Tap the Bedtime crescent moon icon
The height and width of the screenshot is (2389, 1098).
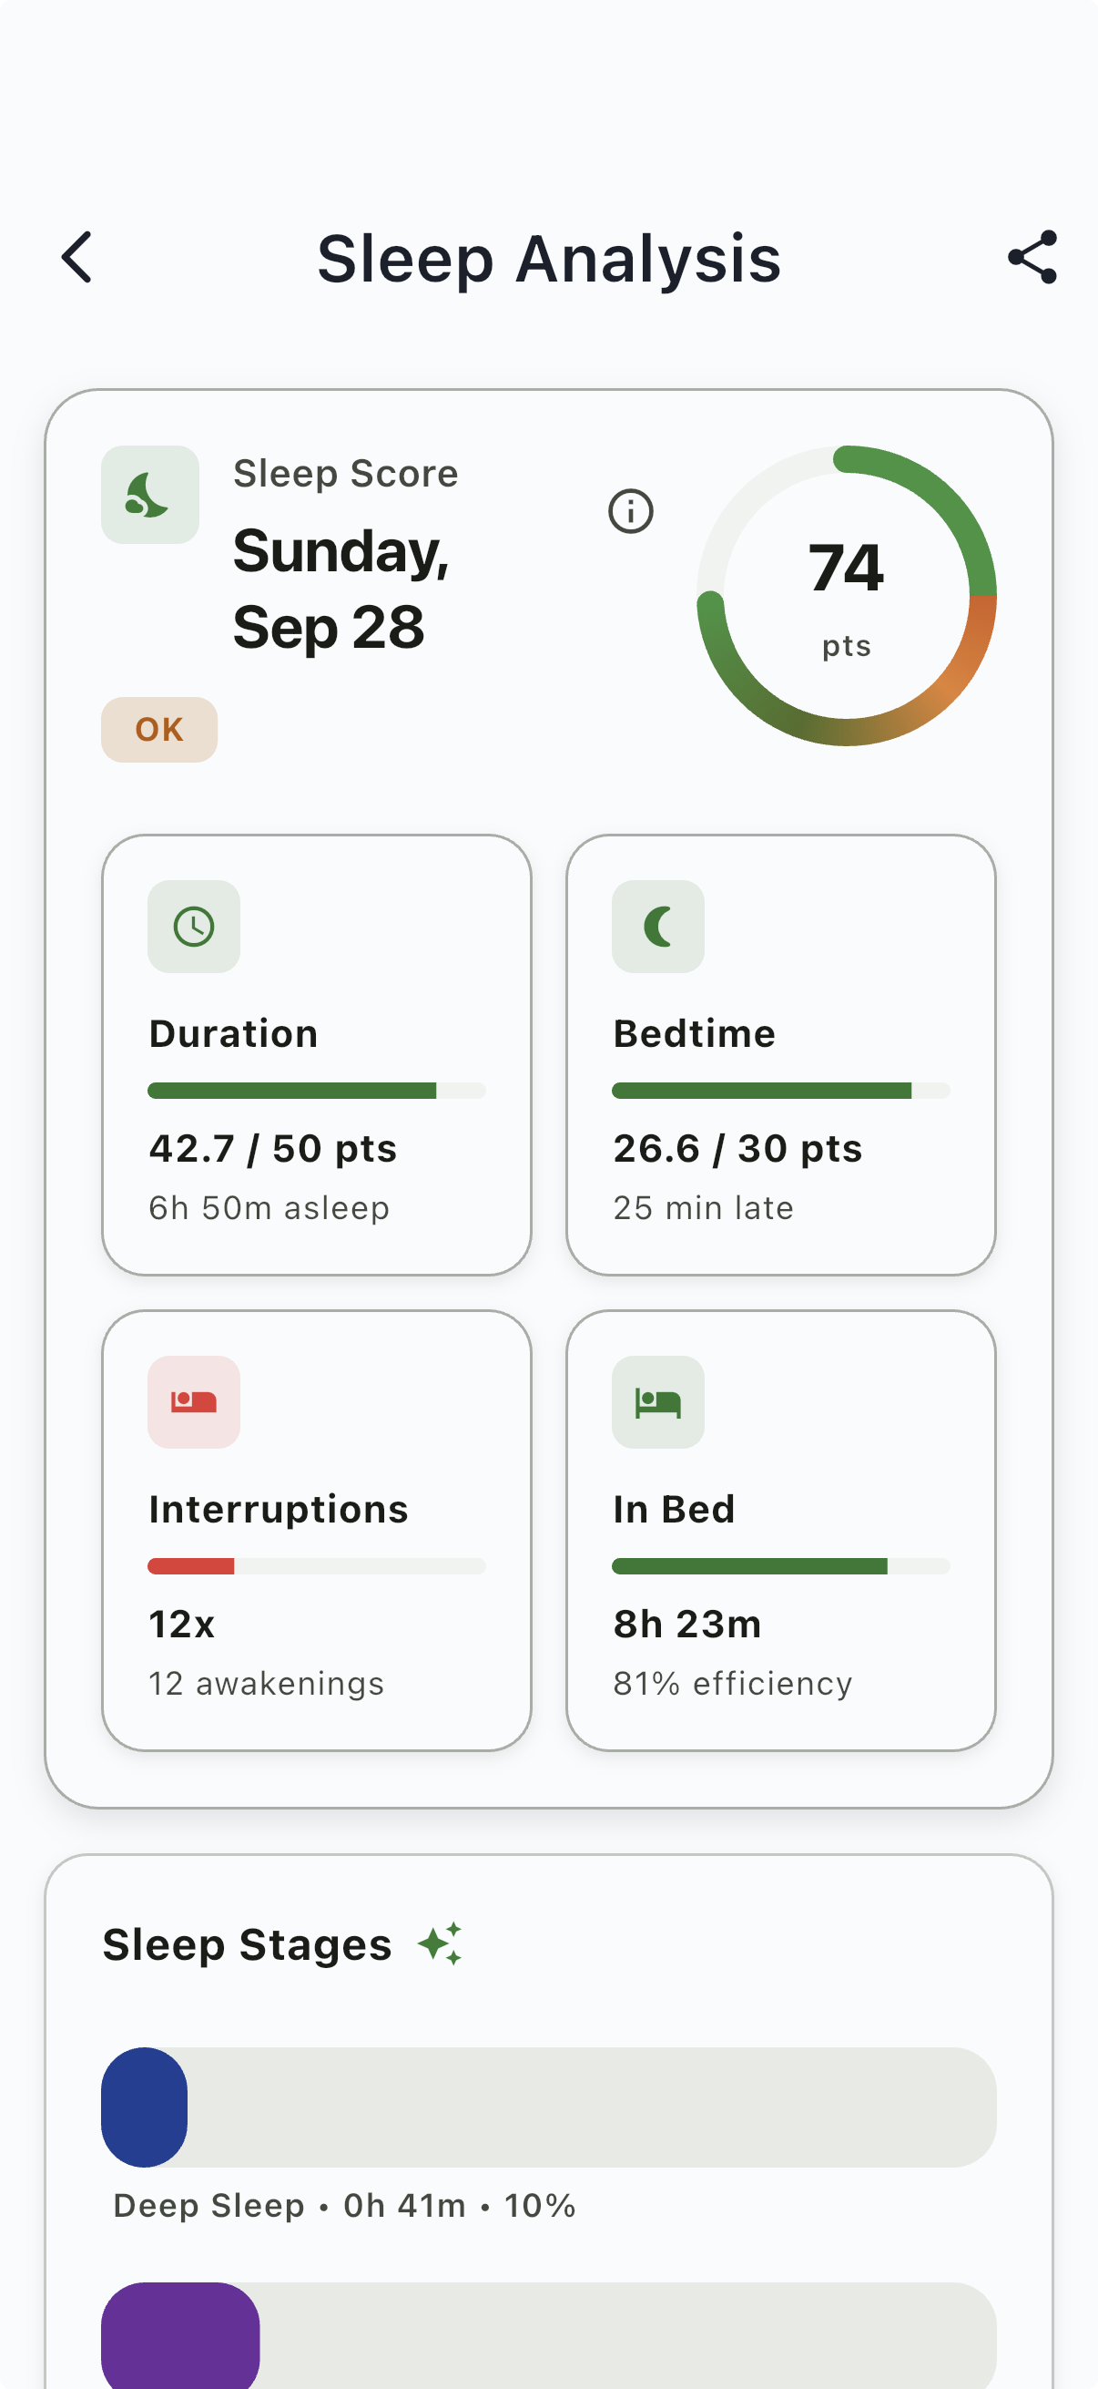(x=658, y=927)
